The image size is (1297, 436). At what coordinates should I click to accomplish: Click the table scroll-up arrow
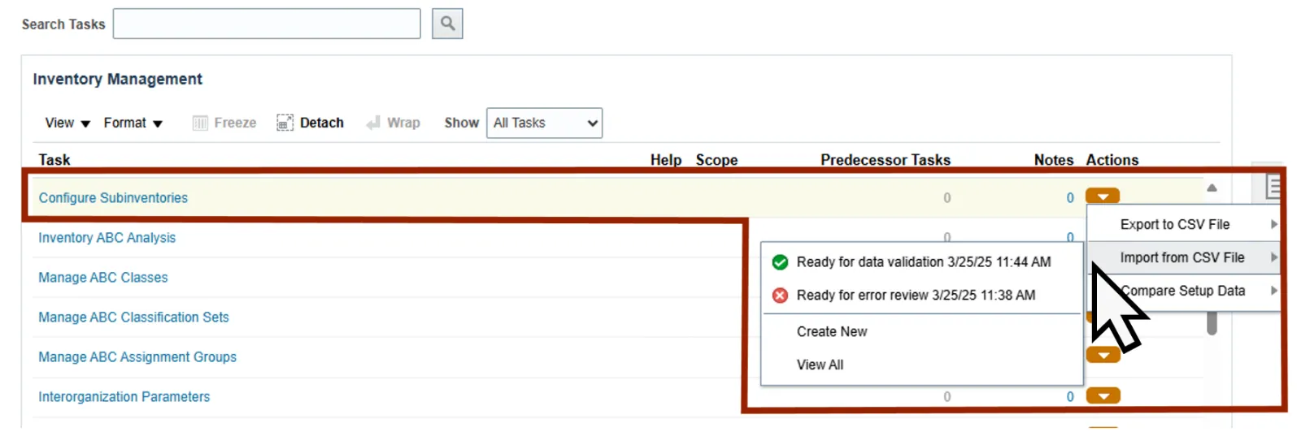point(1212,188)
